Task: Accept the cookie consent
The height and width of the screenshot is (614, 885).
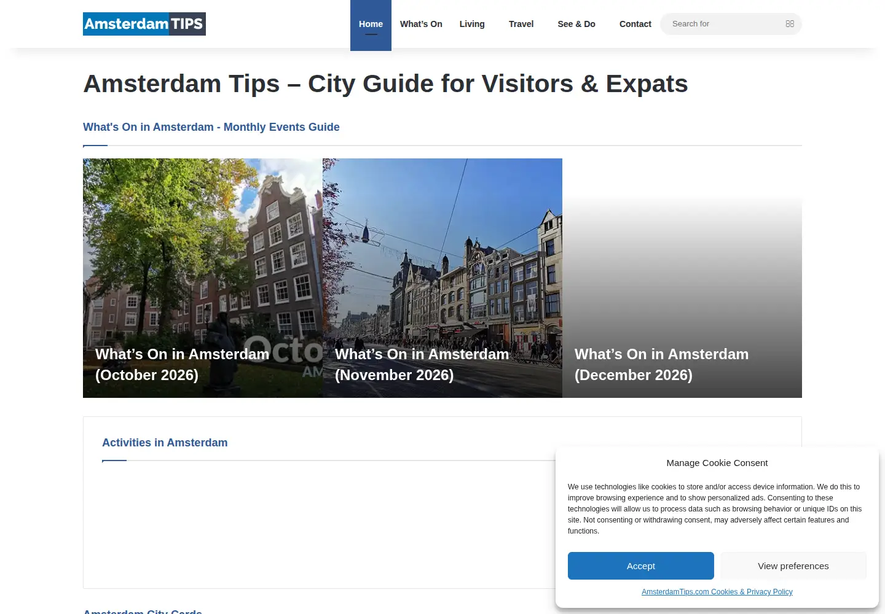Action: [641, 565]
